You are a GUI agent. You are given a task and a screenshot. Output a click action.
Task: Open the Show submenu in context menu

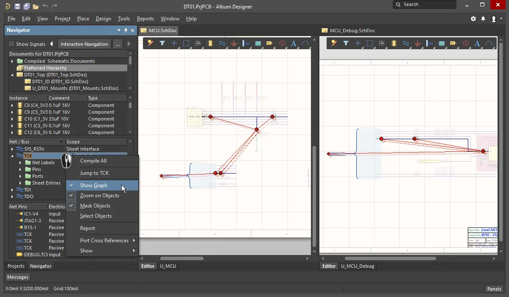[x=102, y=251]
